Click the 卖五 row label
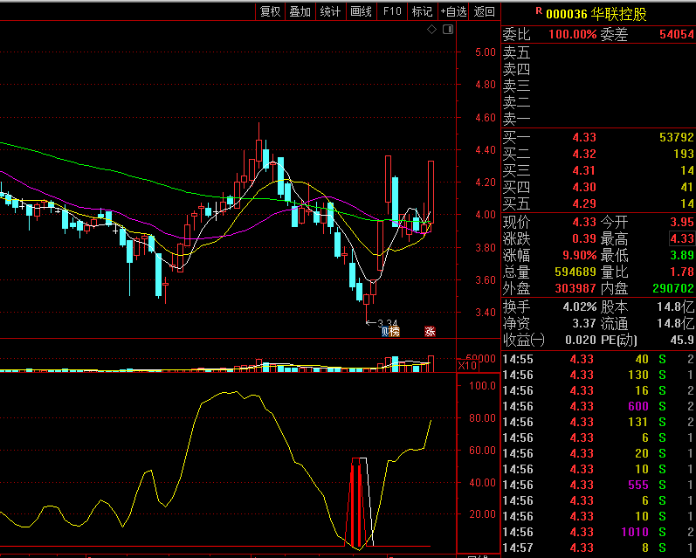The width and height of the screenshot is (696, 558). 517,52
